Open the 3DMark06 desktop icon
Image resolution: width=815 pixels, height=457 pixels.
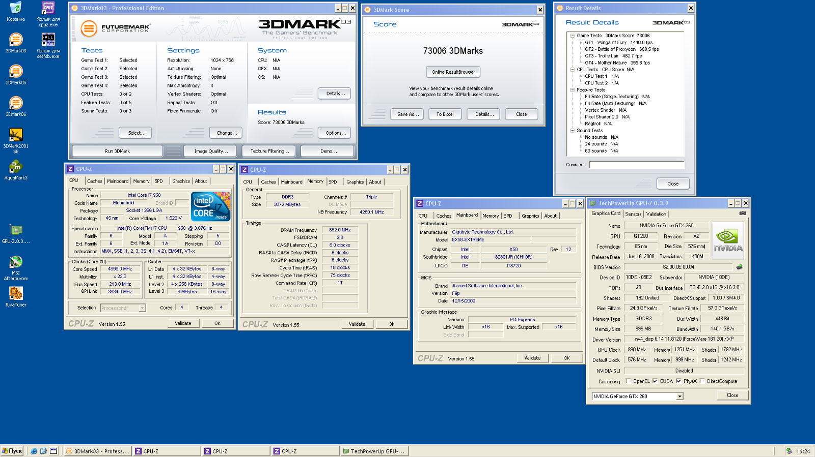pos(16,106)
